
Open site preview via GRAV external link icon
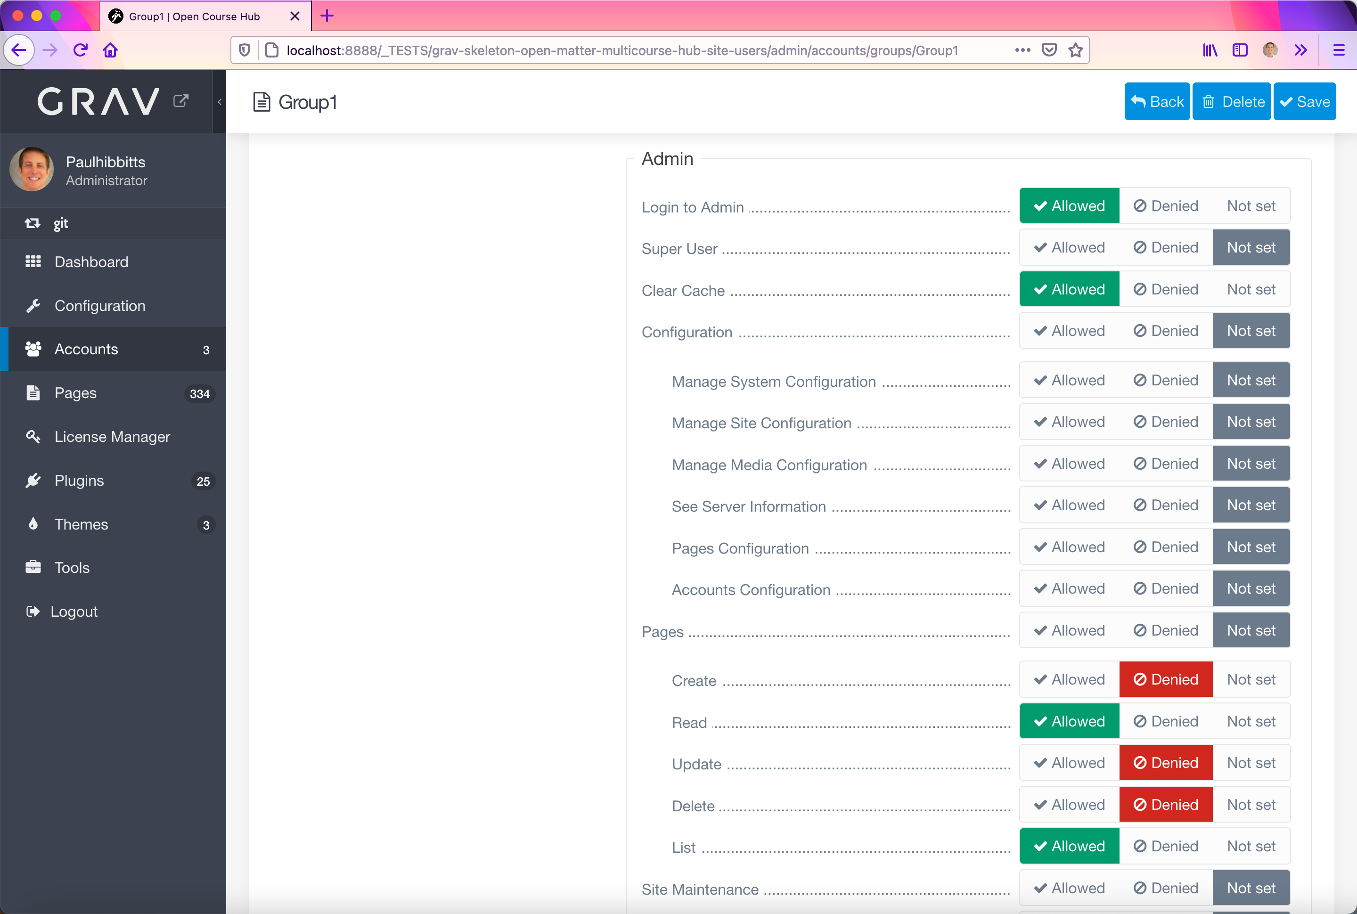click(181, 100)
